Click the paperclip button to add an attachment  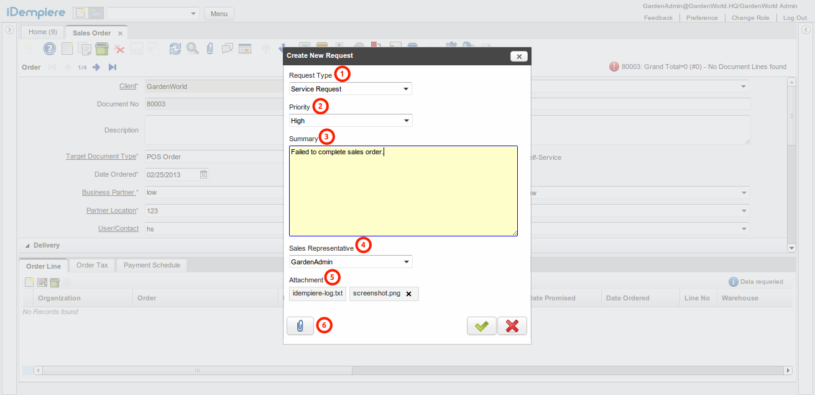(x=300, y=325)
